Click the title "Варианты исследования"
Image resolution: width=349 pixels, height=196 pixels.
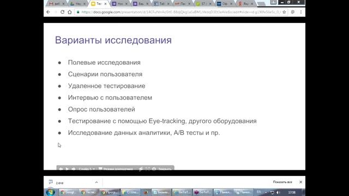point(113,40)
